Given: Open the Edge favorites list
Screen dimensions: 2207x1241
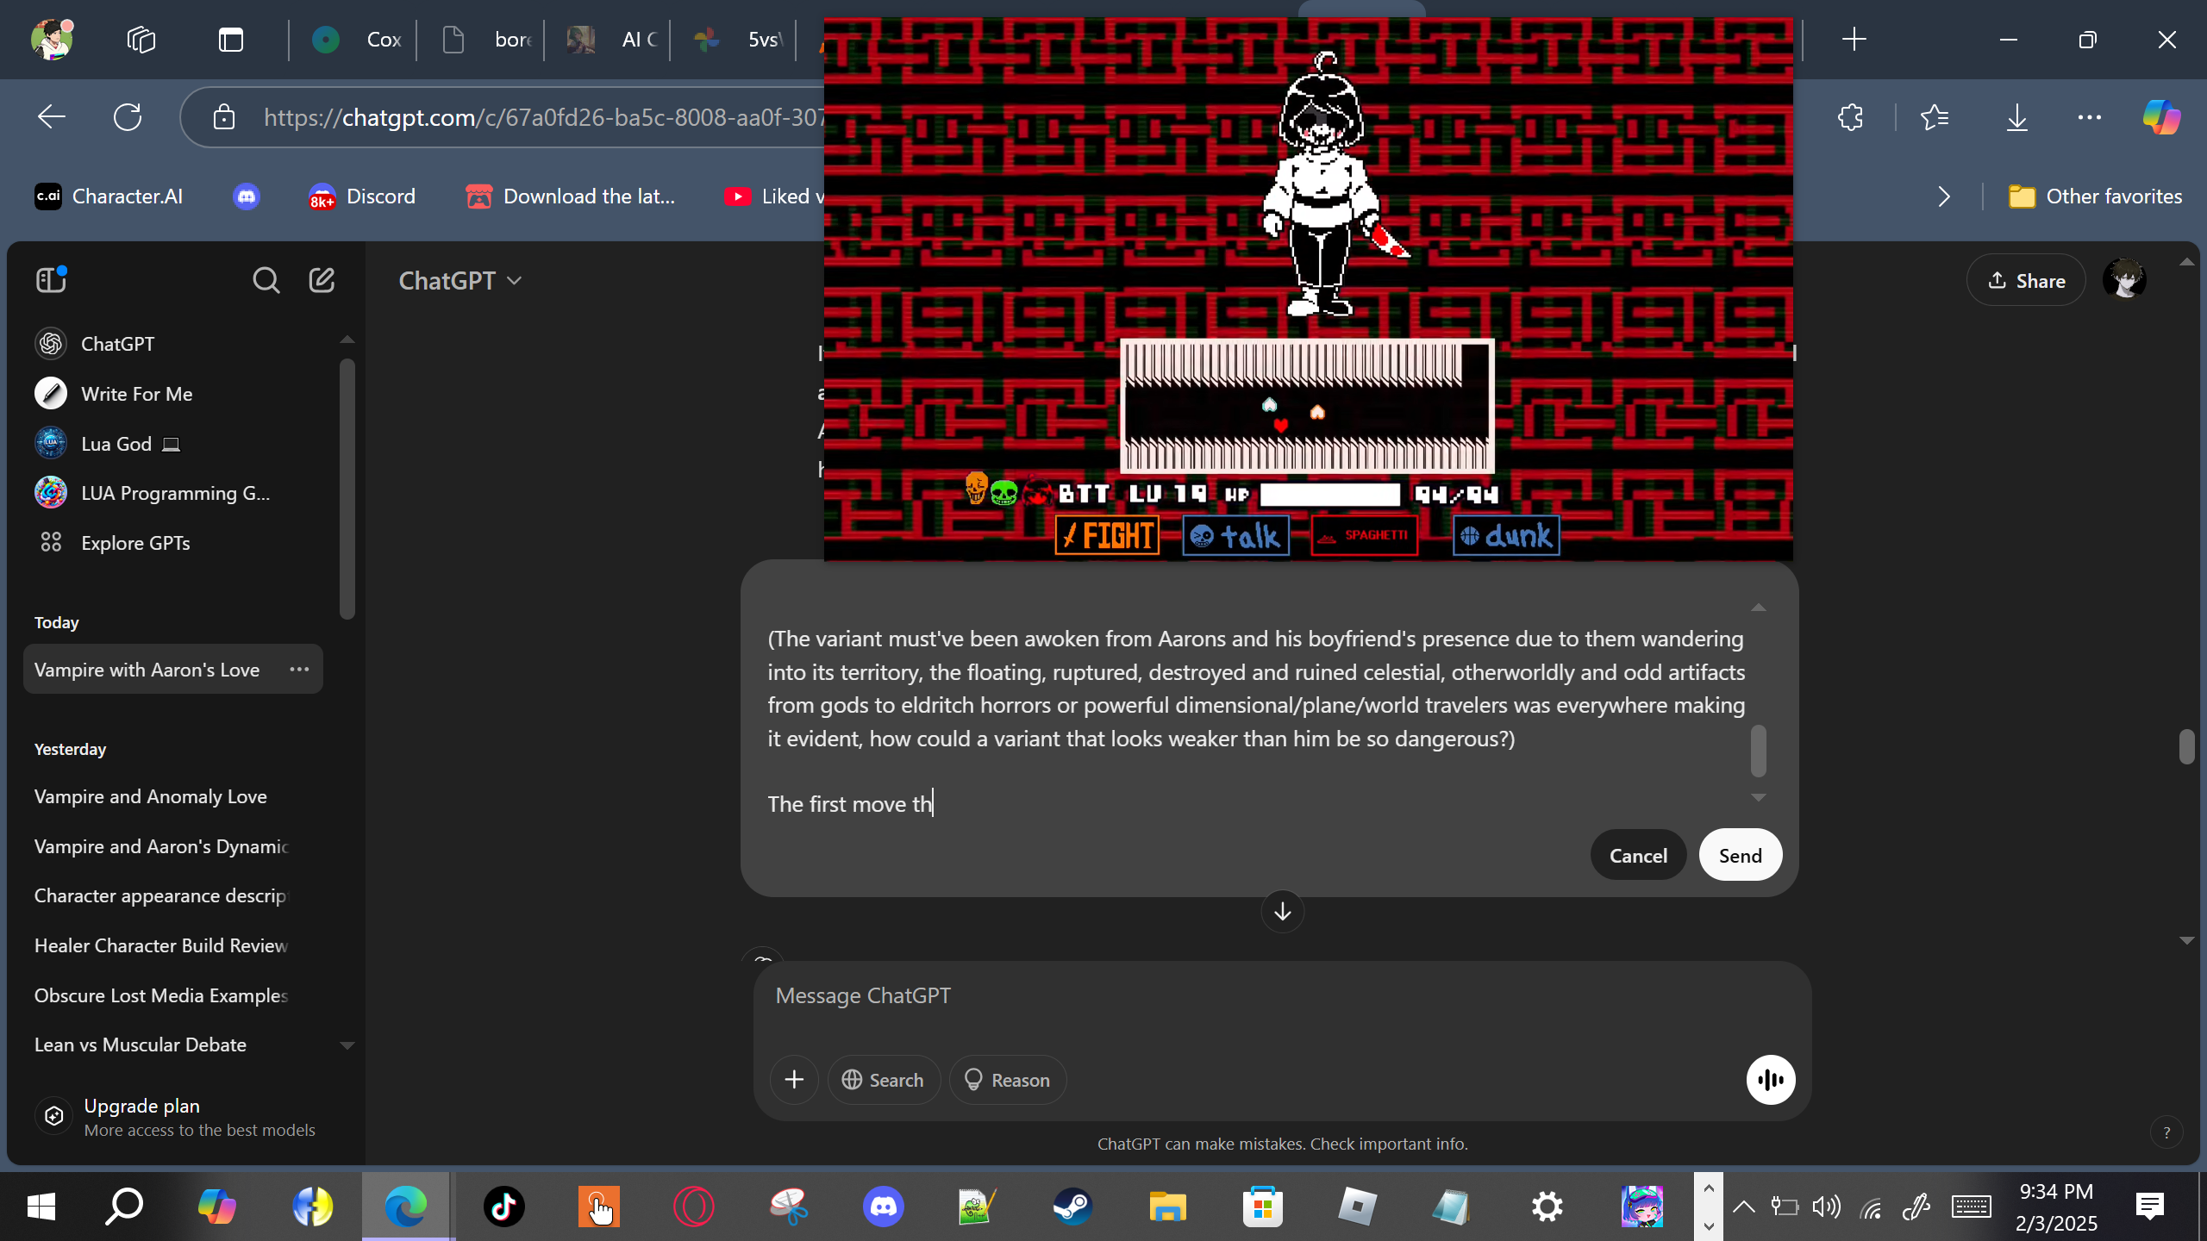Looking at the screenshot, I should (x=1935, y=117).
